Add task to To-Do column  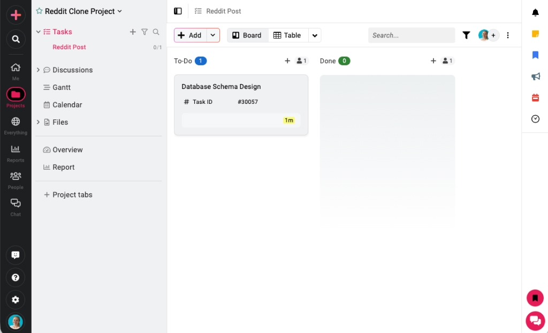[287, 61]
